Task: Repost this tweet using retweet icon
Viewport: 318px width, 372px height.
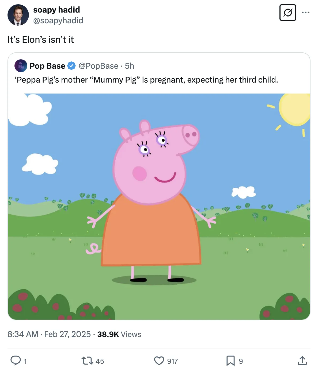Action: (x=87, y=361)
